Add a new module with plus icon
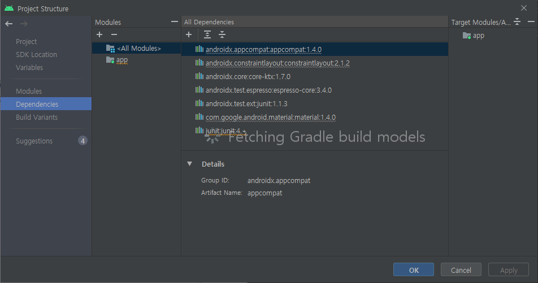Image resolution: width=538 pixels, height=283 pixels. [x=99, y=34]
